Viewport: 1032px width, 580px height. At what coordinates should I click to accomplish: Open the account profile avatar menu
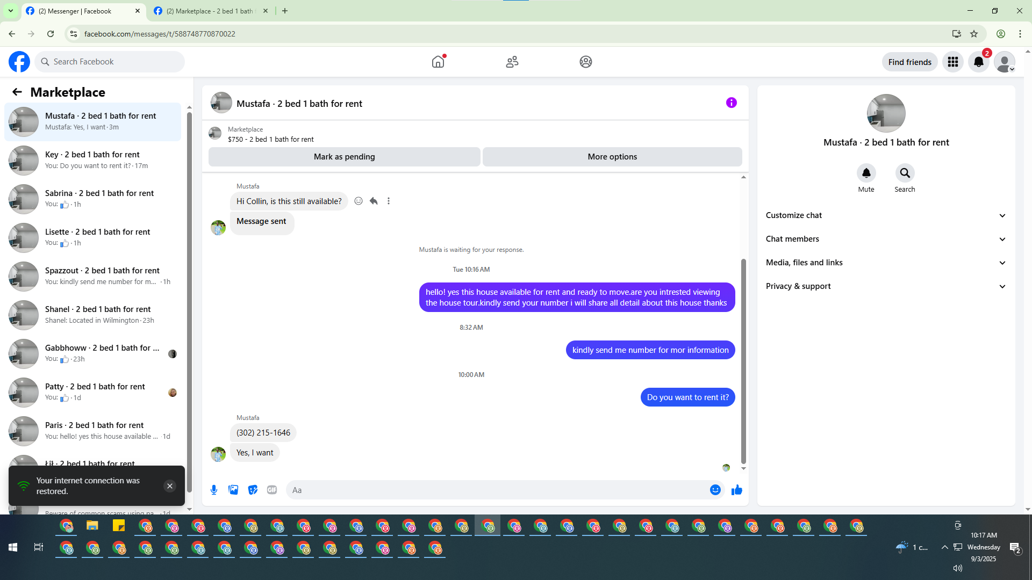coord(1005,62)
